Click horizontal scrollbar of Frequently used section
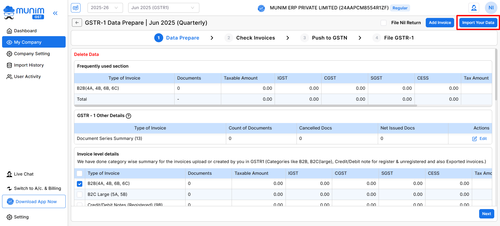 pyautogui.click(x=246, y=106)
